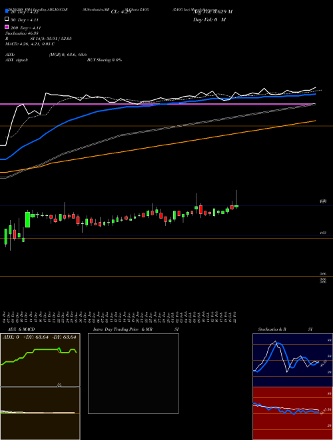This screenshot has width=333, height=440.
Task: Click the '(MGR) 0, 63.6, 63.6' ADX values
Action: point(68,55)
